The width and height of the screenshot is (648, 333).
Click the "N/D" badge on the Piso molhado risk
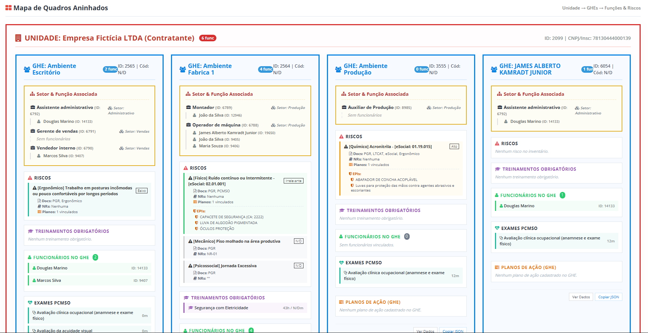point(299,241)
